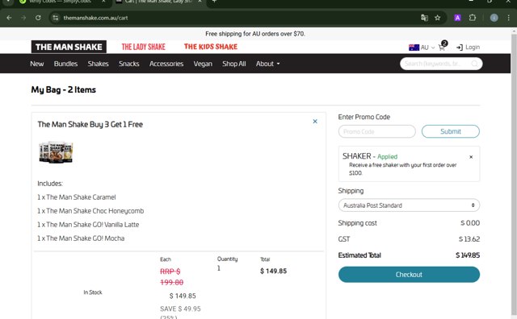Open site information icon in address bar

coord(56,18)
